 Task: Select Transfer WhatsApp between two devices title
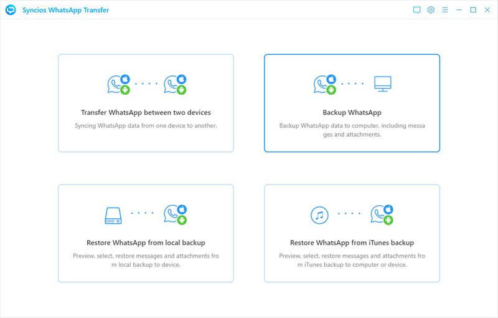point(146,112)
